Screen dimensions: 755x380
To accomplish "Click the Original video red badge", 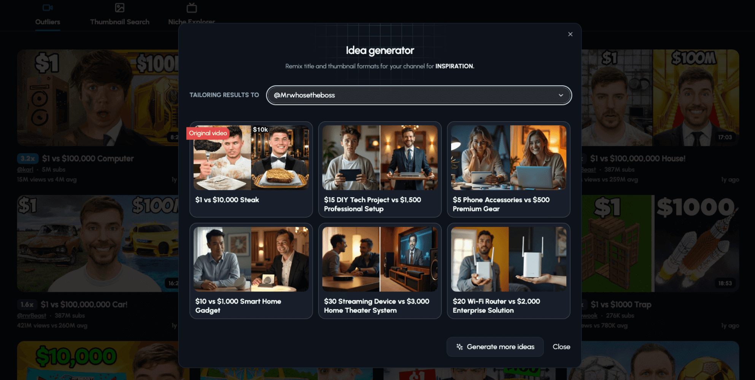I will pyautogui.click(x=208, y=133).
